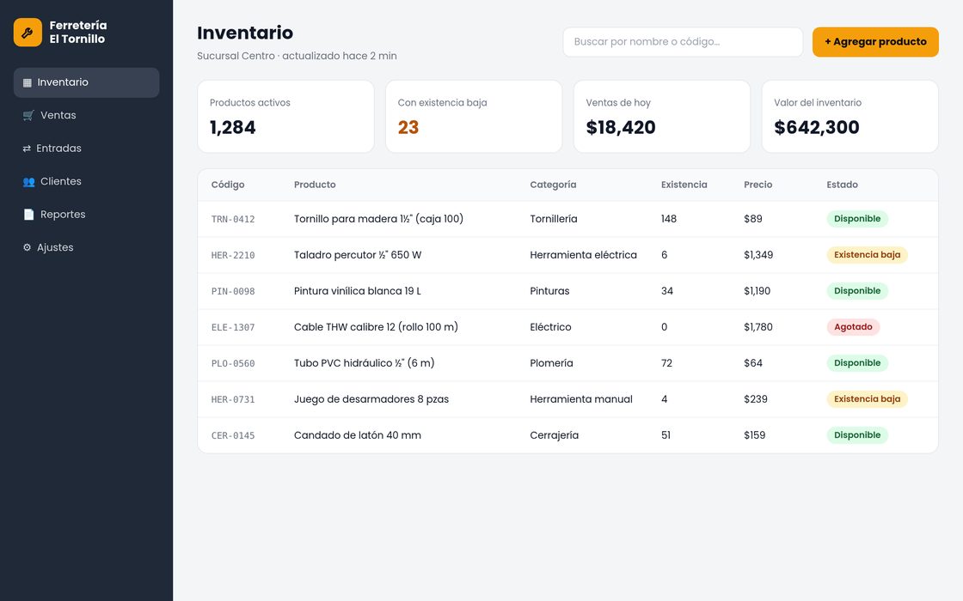Click the Reportes document icon

pos(28,215)
